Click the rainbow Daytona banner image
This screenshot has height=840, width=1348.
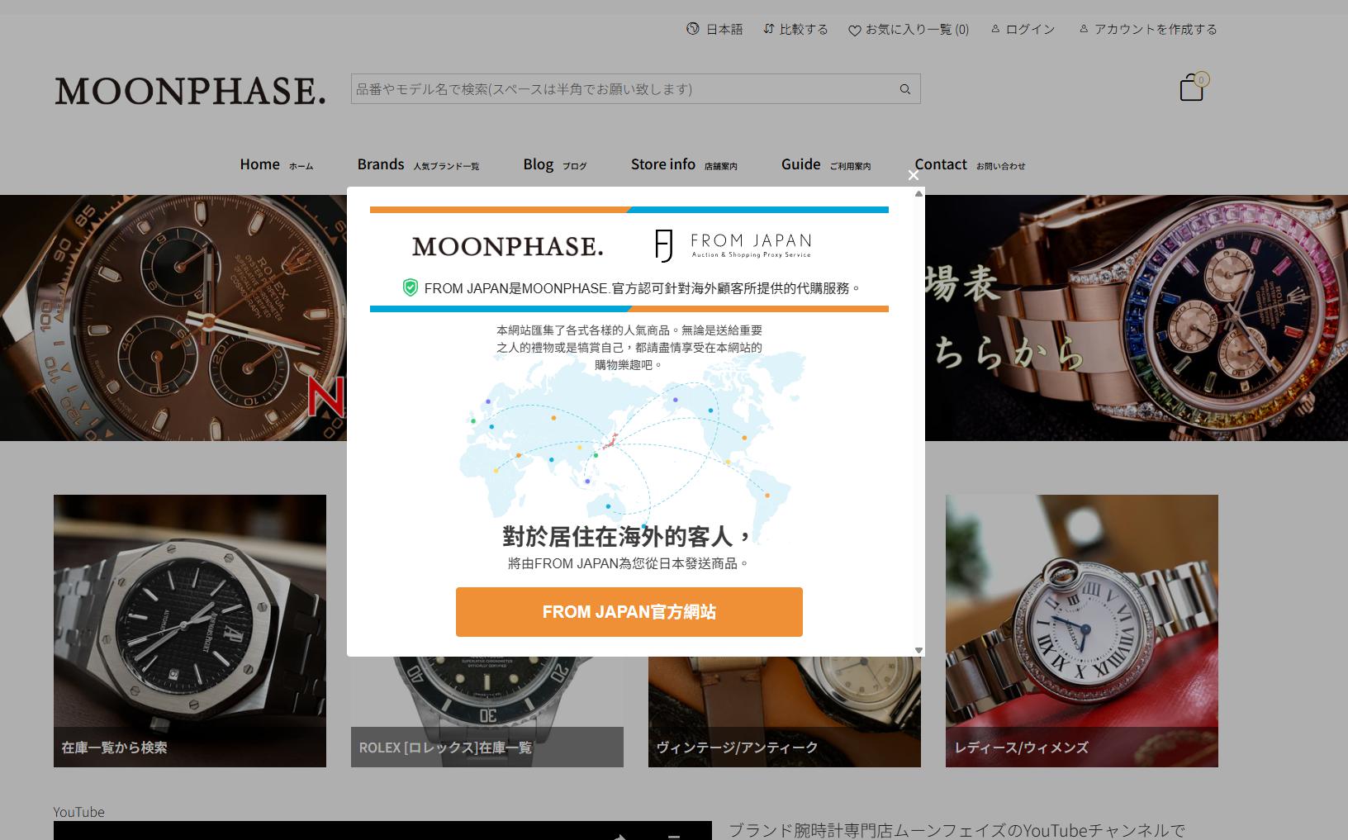pos(1137,318)
